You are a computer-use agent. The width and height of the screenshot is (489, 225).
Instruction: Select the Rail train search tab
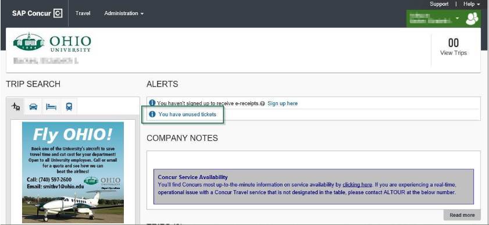[69, 106]
